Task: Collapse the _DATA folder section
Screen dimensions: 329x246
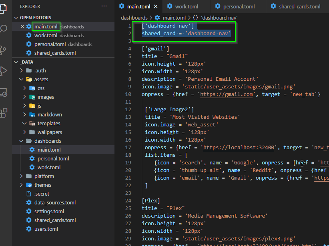Action: click(x=16, y=62)
